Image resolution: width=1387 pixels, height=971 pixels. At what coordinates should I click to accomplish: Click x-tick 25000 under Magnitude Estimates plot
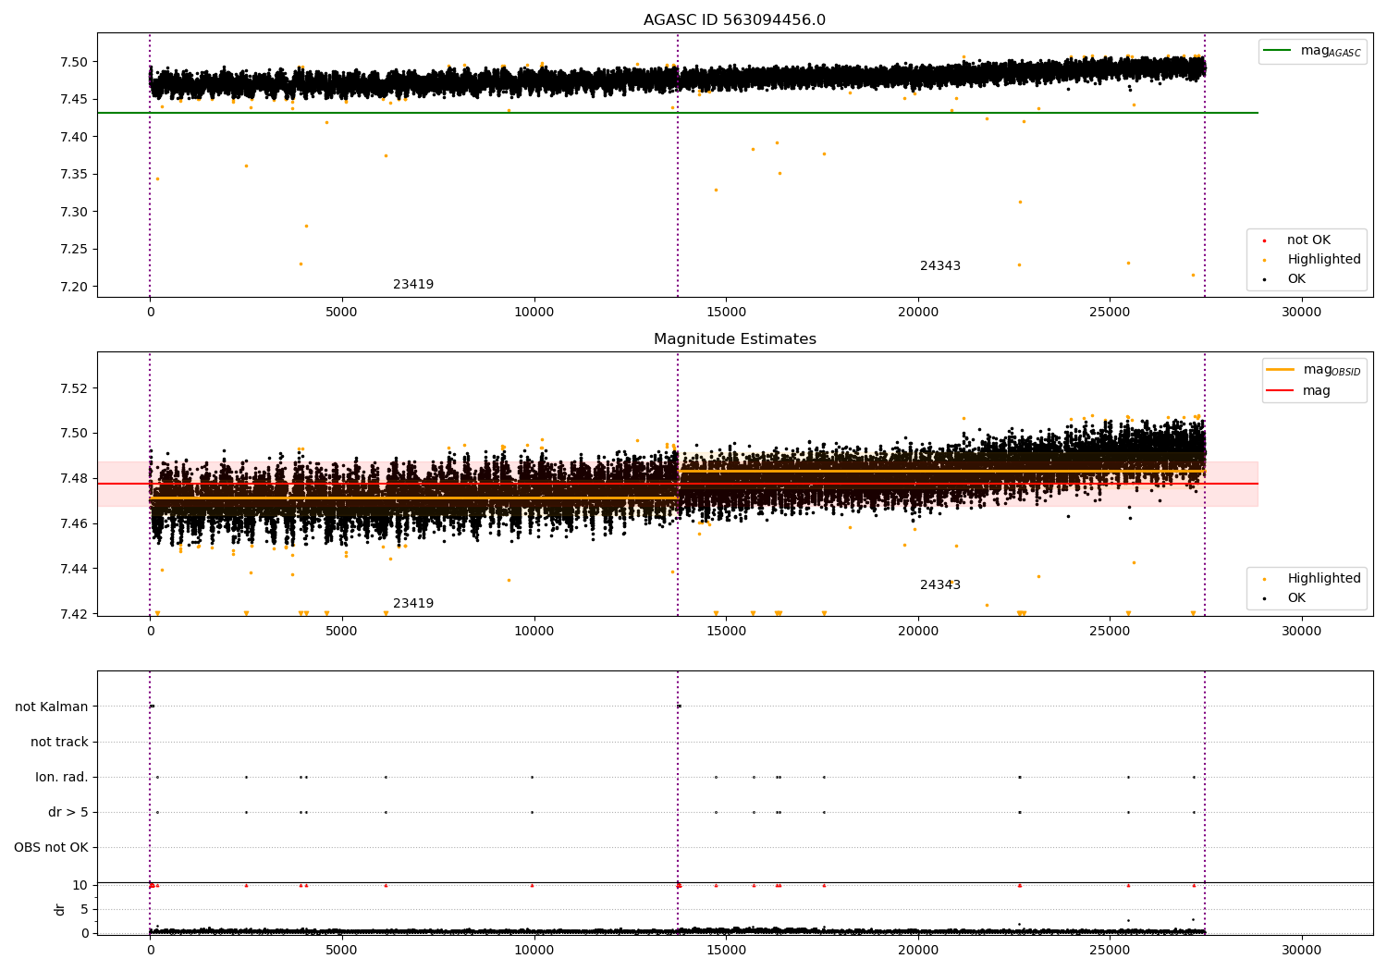coord(1110,632)
